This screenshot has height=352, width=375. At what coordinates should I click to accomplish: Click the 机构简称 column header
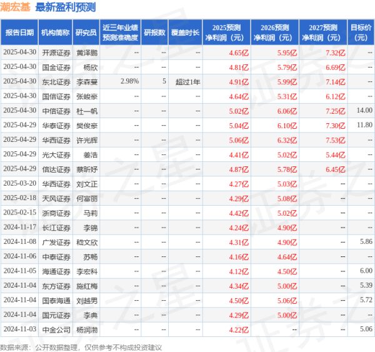[x=55, y=32]
